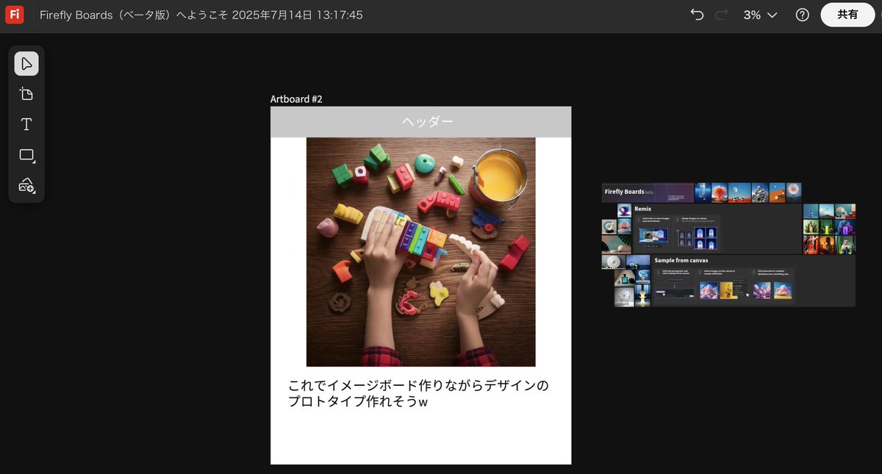Open the help question mark icon

(803, 15)
